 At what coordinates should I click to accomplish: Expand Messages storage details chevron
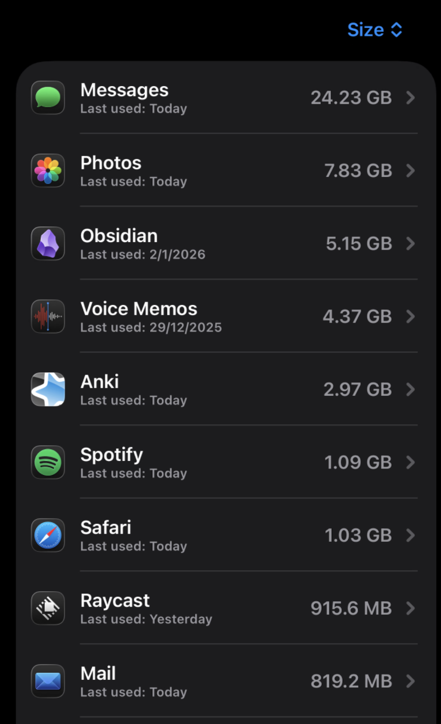click(x=411, y=98)
